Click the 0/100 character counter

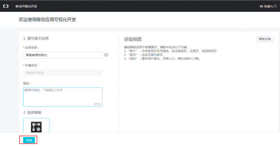click(x=97, y=104)
